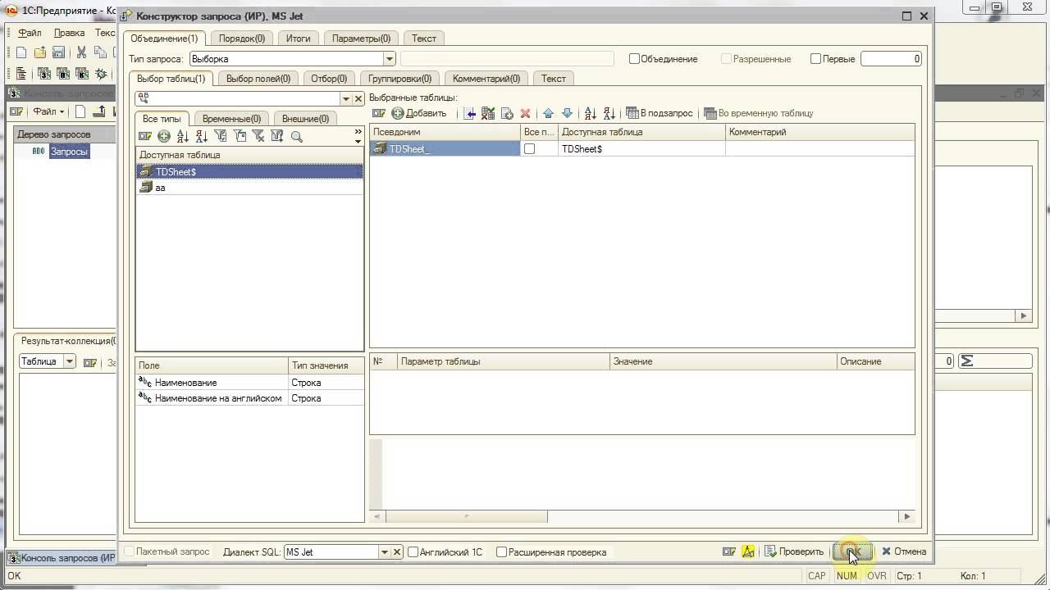Move selected table up
Image resolution: width=1050 pixels, height=590 pixels.
[x=549, y=113]
